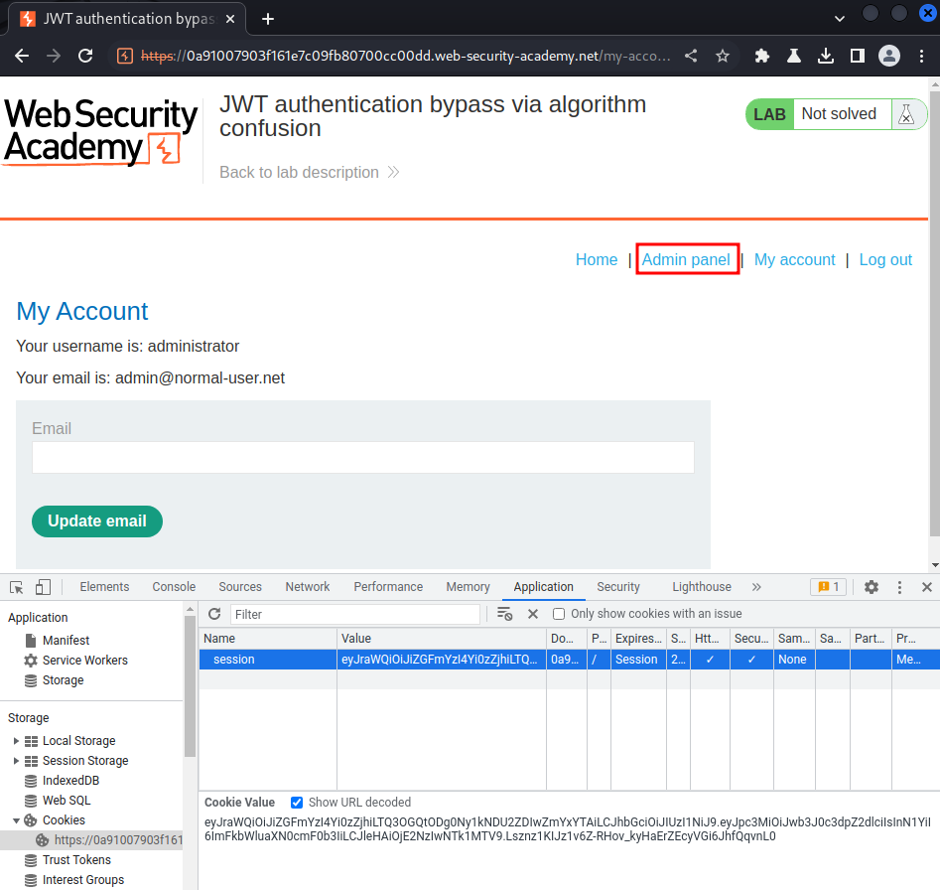Close the DevTools panel
The image size is (940, 890).
click(x=927, y=587)
